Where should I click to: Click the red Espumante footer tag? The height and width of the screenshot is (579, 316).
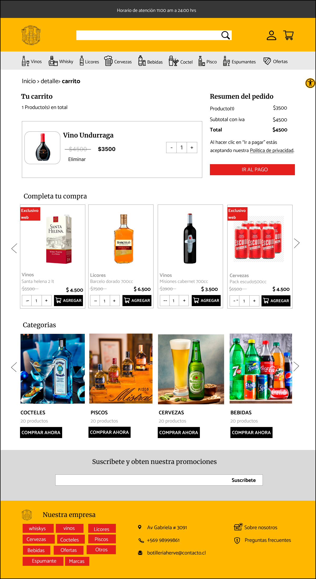[43, 561]
